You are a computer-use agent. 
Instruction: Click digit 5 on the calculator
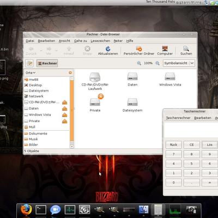click(x=192, y=163)
